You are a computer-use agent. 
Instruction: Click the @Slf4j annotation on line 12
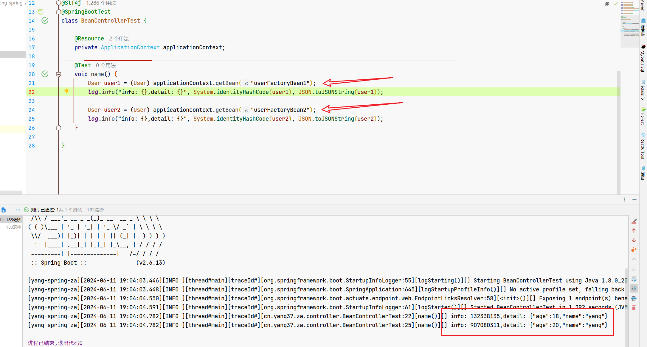[71, 3]
